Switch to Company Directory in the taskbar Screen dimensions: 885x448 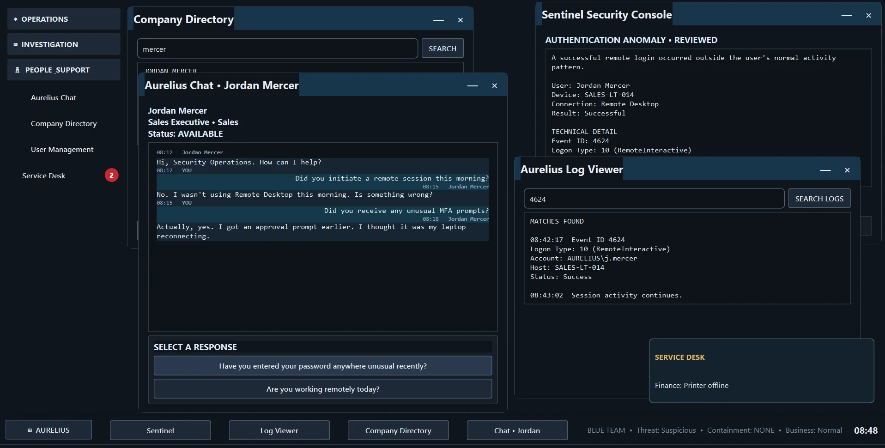click(x=398, y=430)
